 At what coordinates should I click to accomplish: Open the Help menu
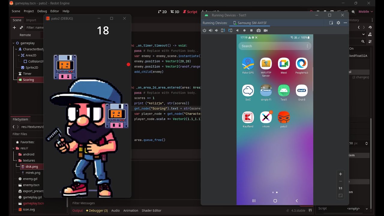click(66, 11)
